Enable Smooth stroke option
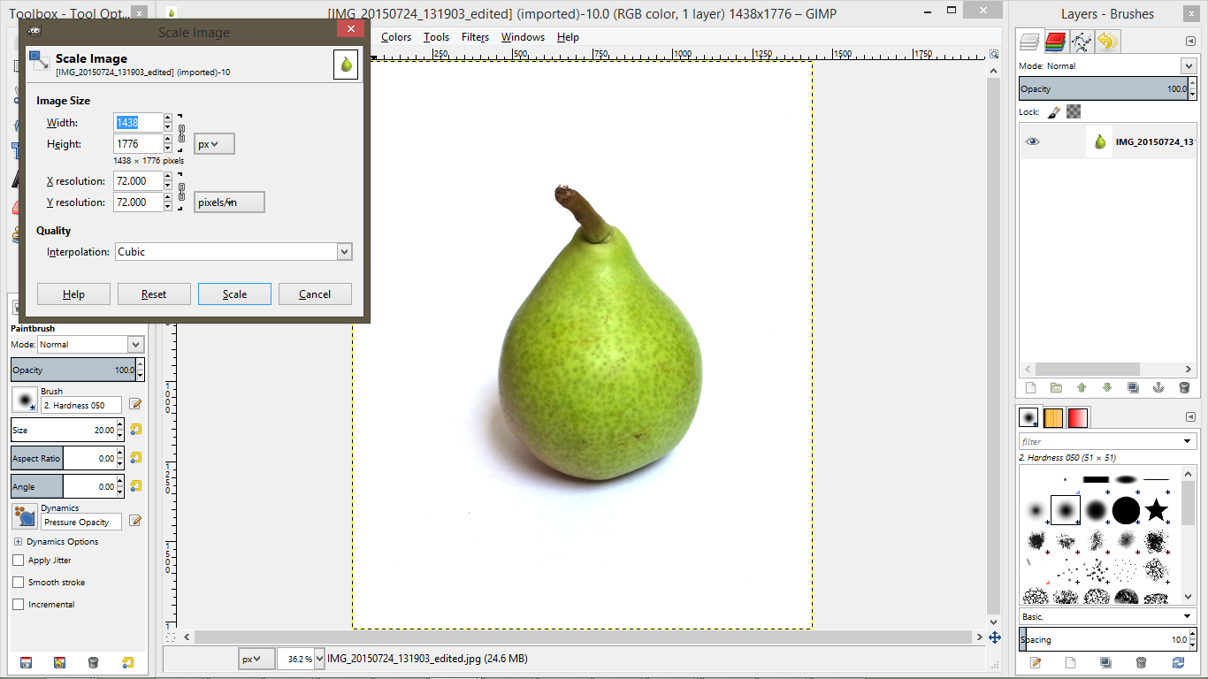The width and height of the screenshot is (1208, 679). [x=16, y=582]
